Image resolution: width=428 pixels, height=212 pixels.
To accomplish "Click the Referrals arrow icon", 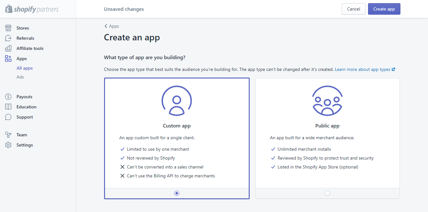I will tap(8, 38).
